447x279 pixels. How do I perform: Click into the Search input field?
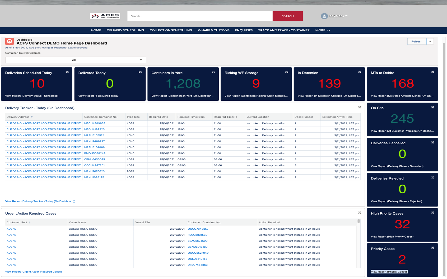click(200, 16)
